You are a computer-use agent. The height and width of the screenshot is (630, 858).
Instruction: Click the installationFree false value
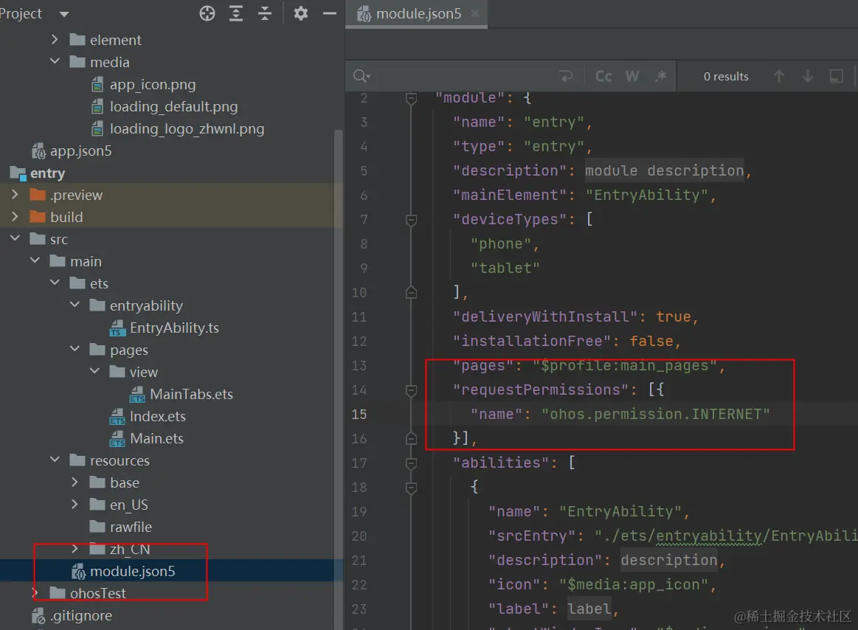click(x=651, y=341)
